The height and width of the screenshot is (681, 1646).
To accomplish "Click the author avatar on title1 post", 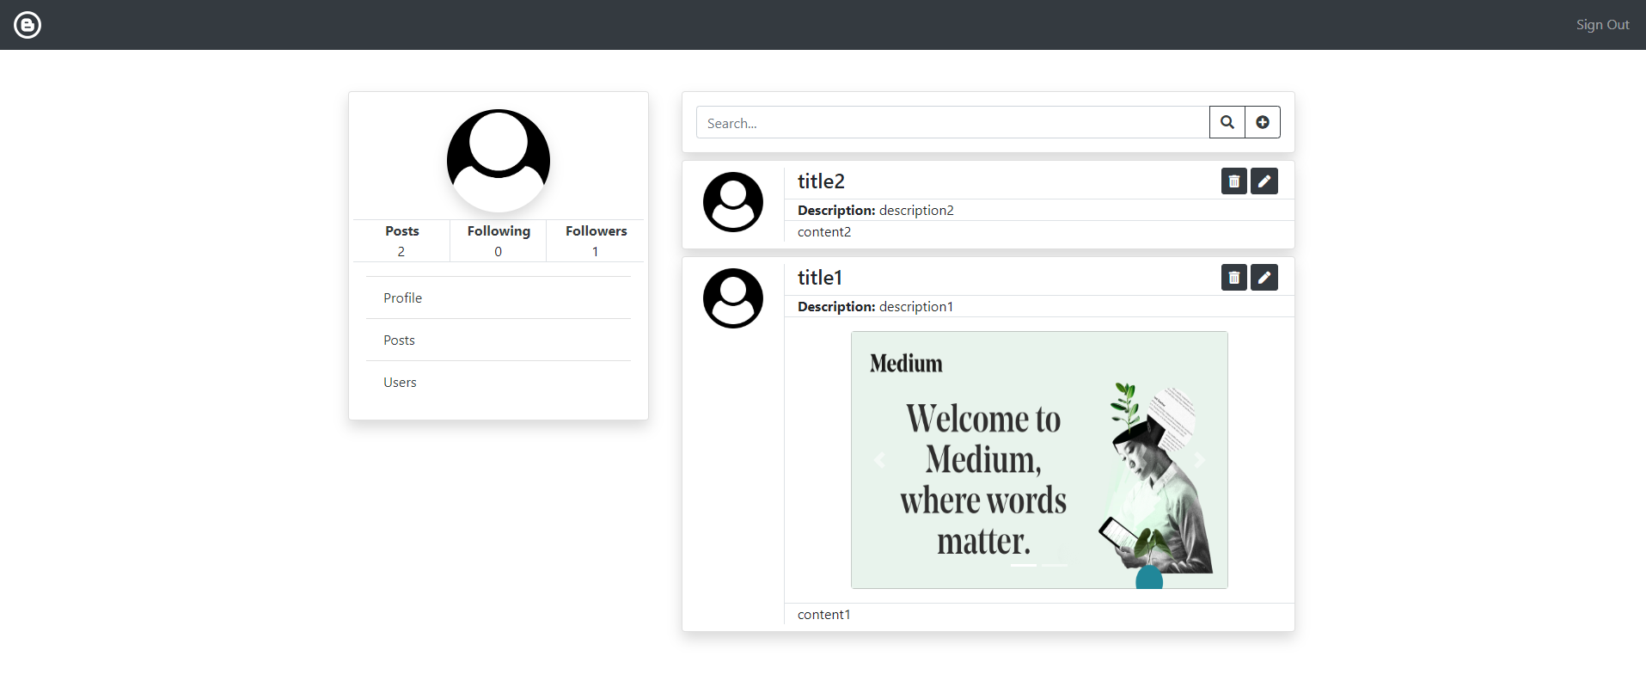I will tap(733, 298).
